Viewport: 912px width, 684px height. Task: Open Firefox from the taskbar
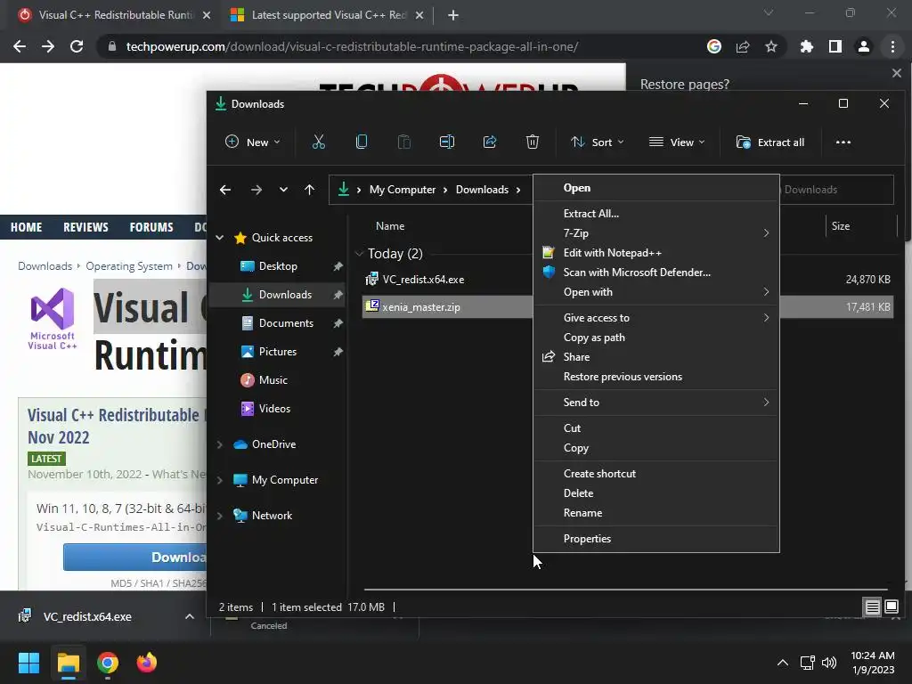tap(147, 663)
